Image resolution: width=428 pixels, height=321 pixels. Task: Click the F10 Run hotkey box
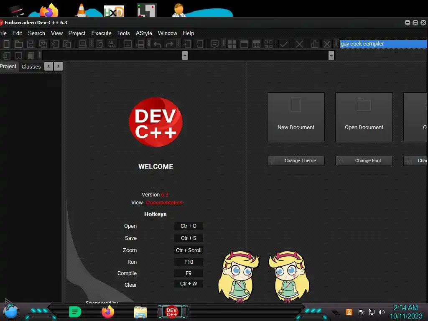(189, 262)
